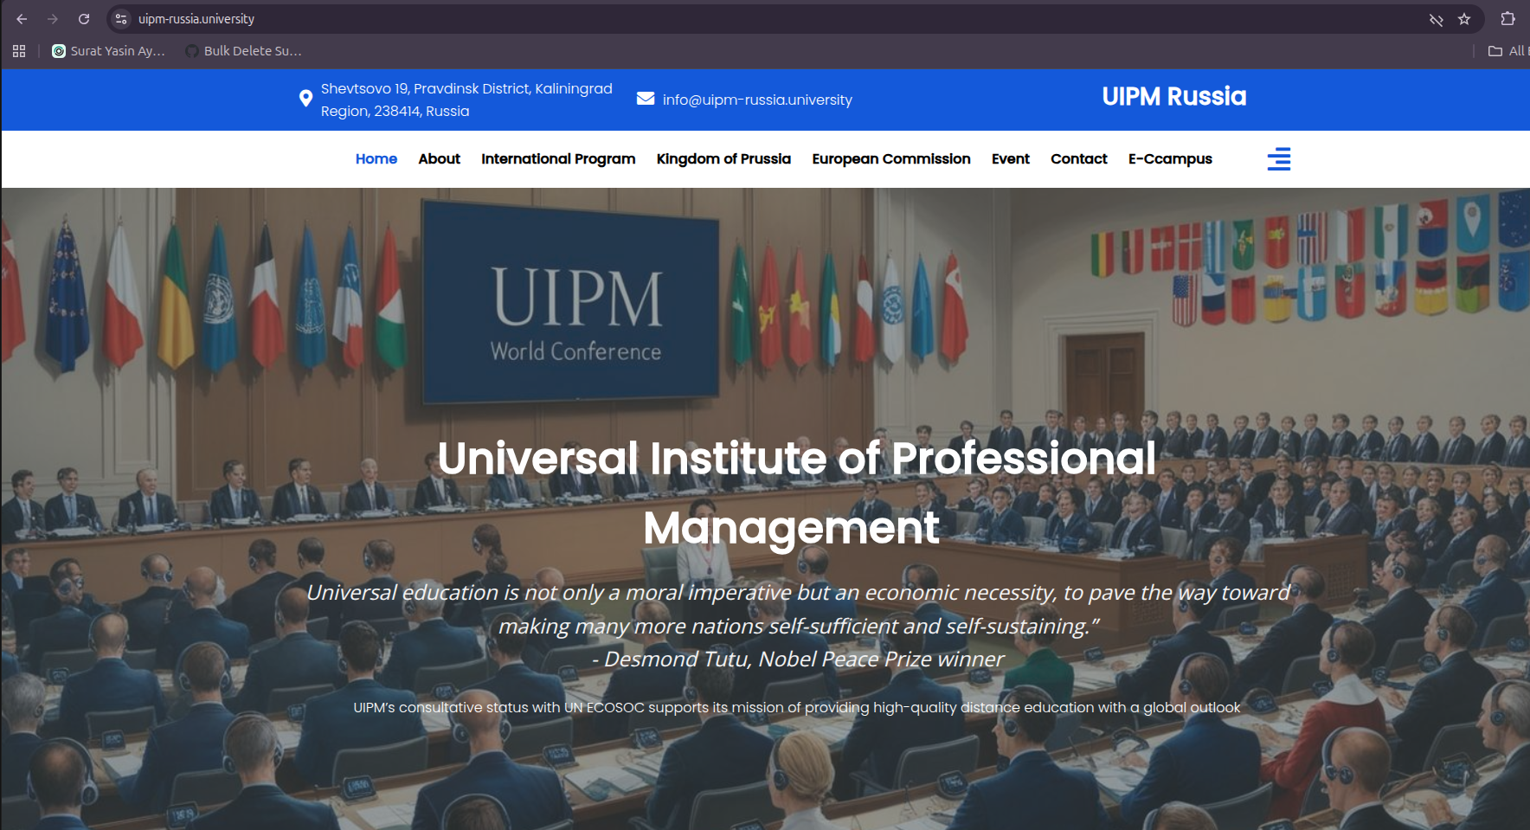Click the Desmond Tutu attribution line
The height and width of the screenshot is (830, 1530).
click(x=798, y=659)
